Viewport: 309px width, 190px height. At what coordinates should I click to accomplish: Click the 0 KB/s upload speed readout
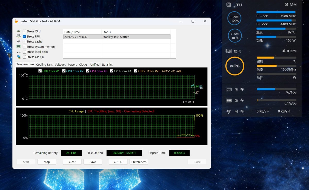pos(284,111)
